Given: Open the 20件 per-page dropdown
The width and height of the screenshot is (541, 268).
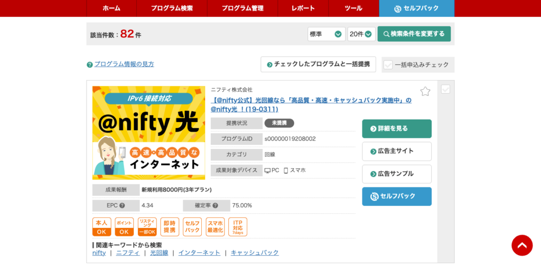Looking at the screenshot, I should click(x=361, y=34).
